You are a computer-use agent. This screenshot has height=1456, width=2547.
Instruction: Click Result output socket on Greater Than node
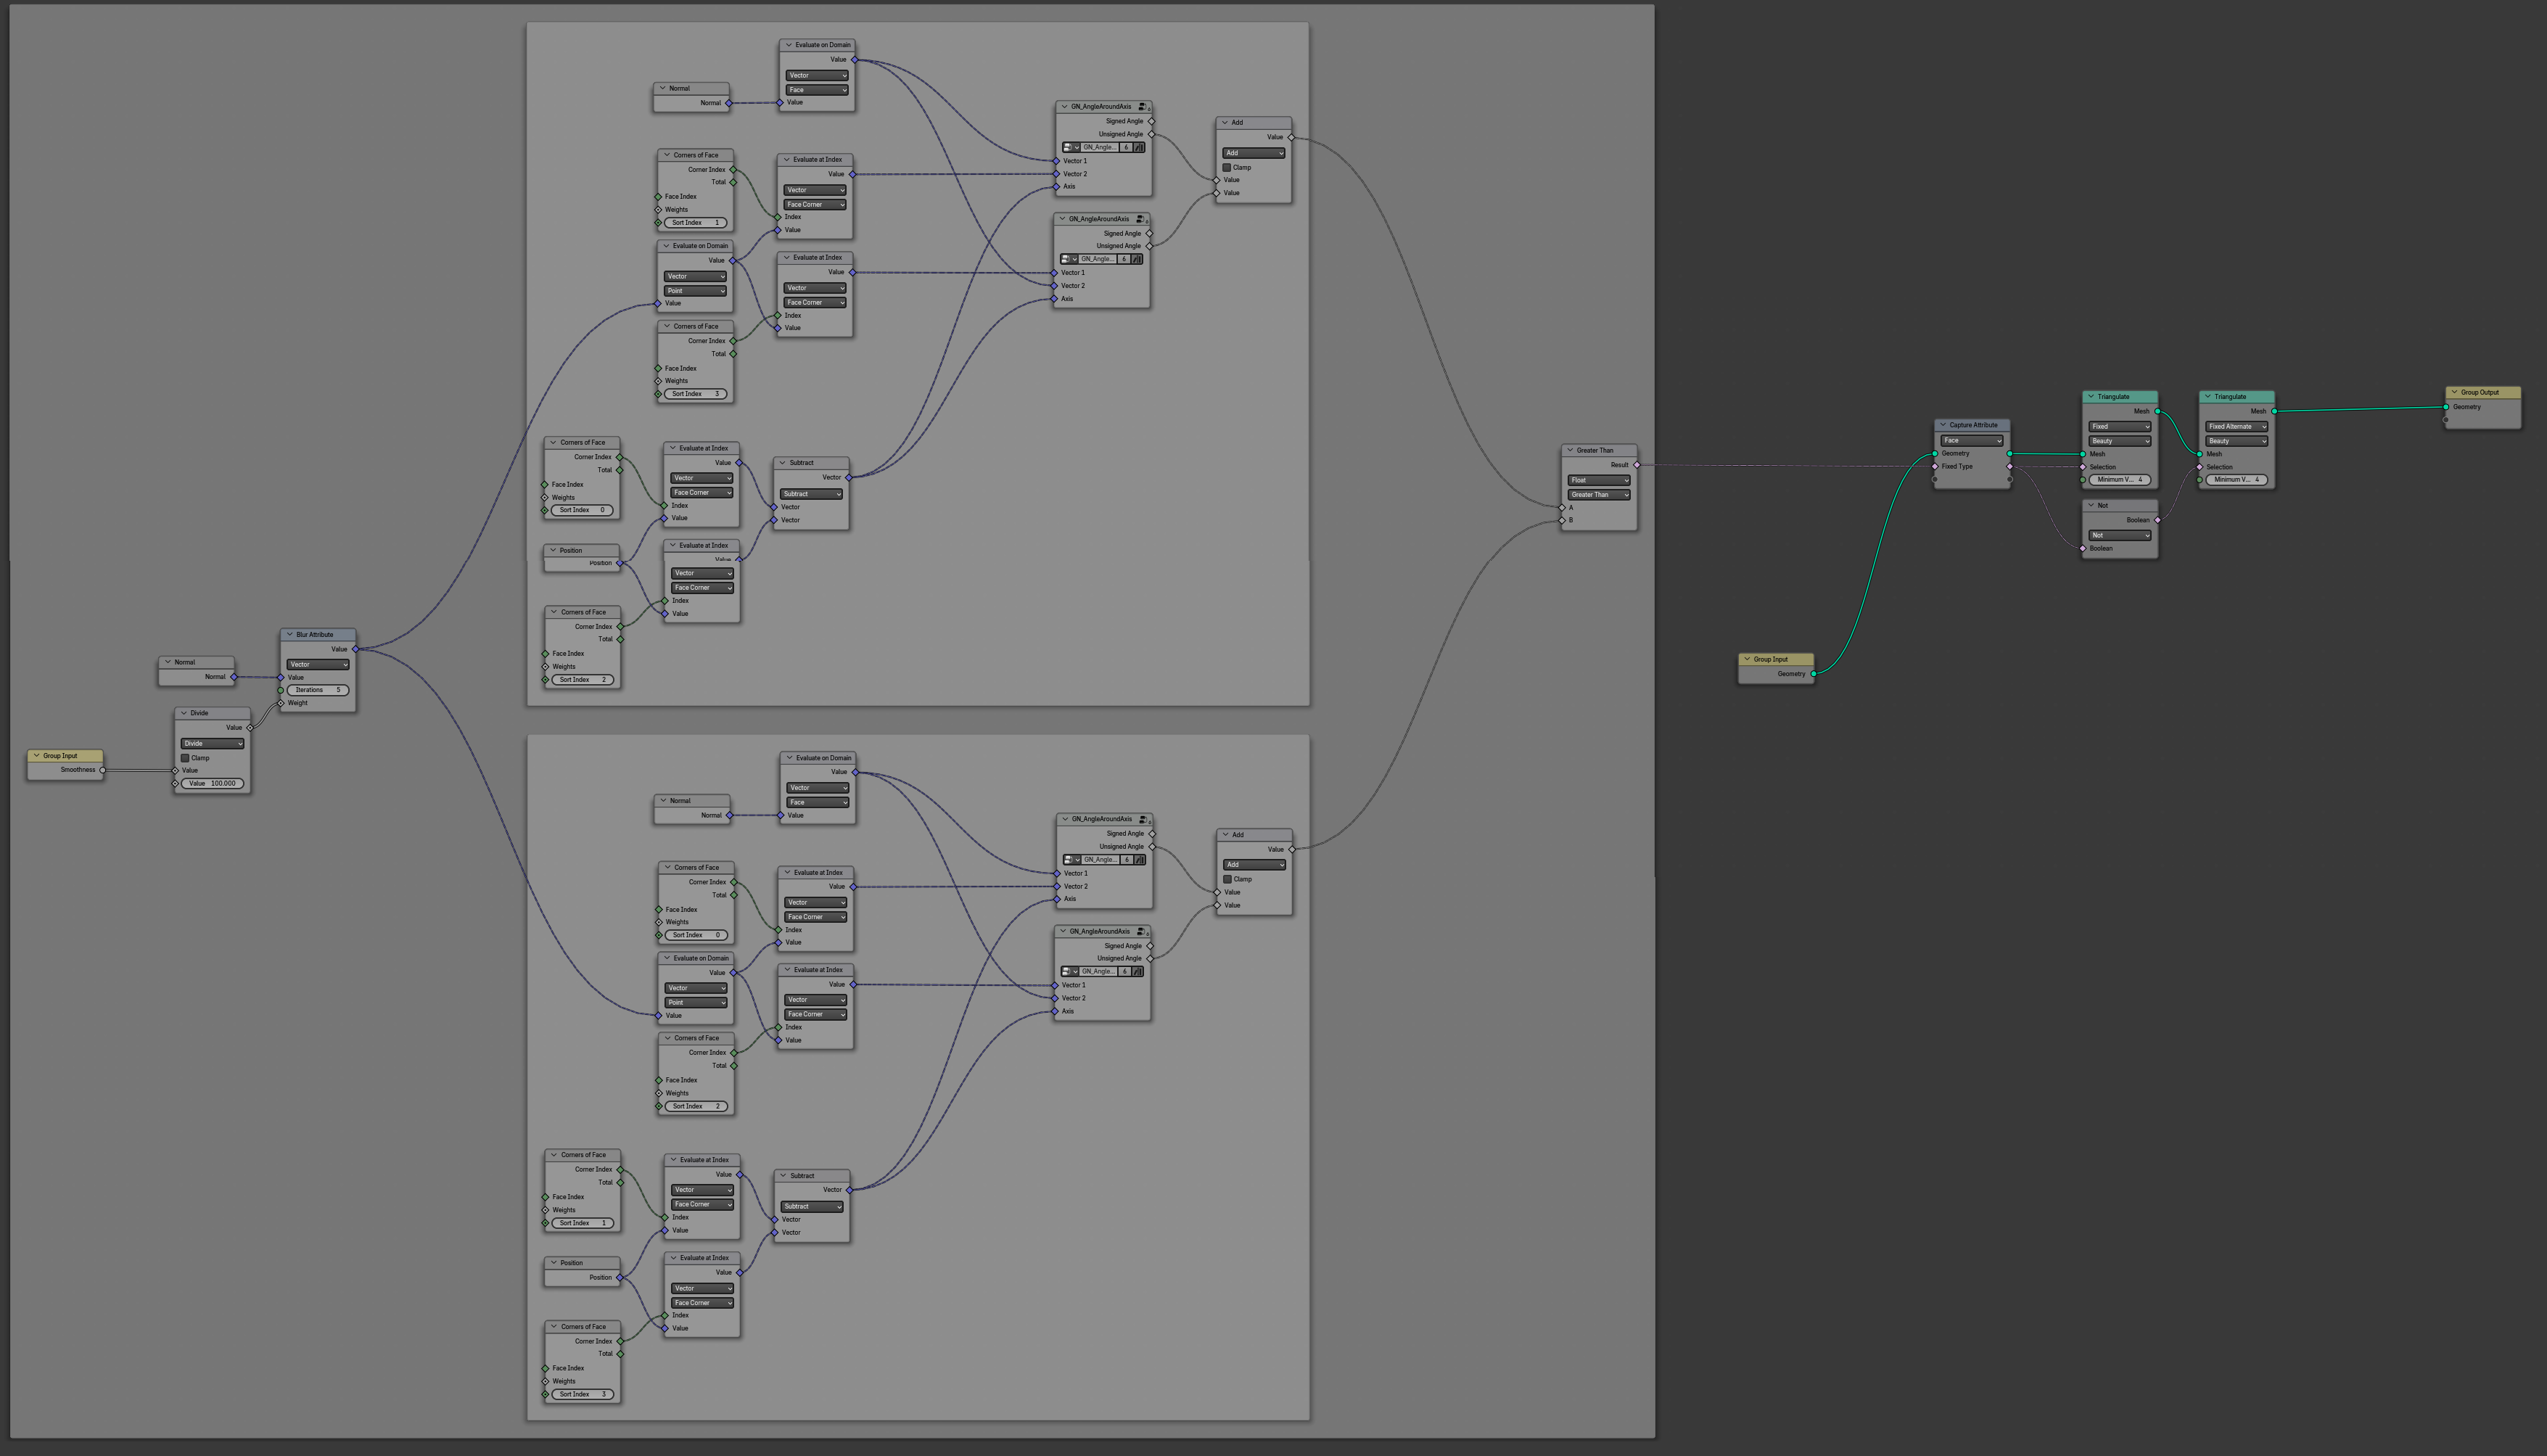[x=1636, y=465]
